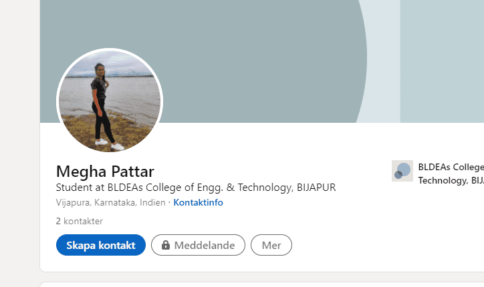Click the Technology, BIJ school text line
The width and height of the screenshot is (484, 287).
451,180
